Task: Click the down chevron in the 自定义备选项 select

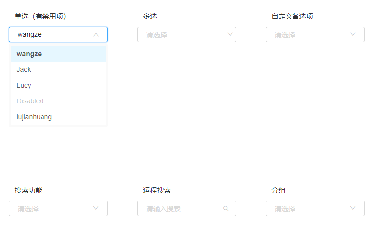Action: point(353,34)
